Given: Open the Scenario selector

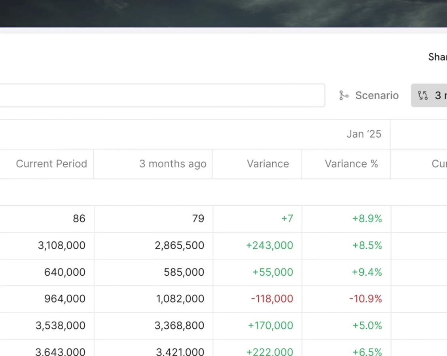Looking at the screenshot, I should [369, 95].
